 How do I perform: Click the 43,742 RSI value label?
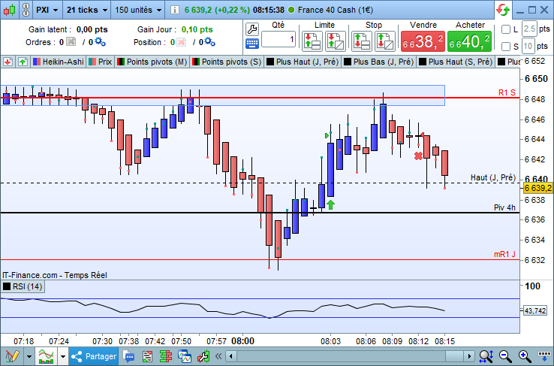[535, 311]
